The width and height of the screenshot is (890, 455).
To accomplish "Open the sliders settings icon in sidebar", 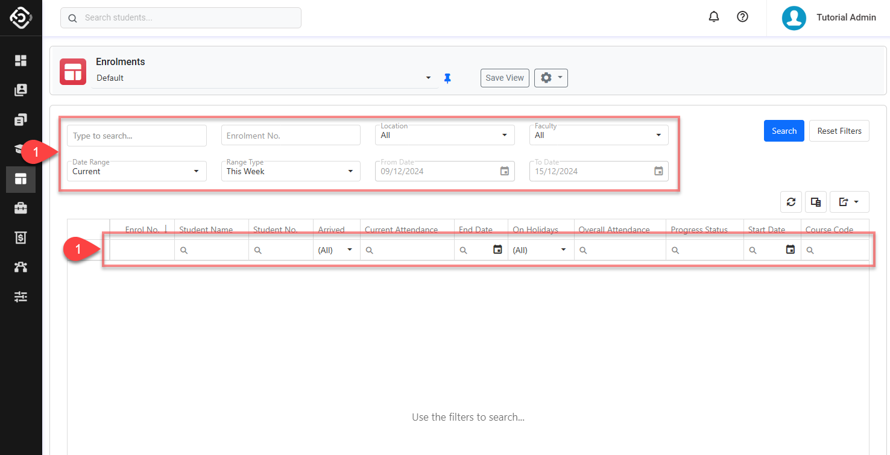I will point(21,297).
